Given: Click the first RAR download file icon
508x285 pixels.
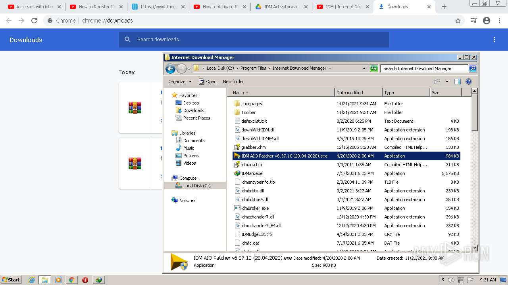Looking at the screenshot, I should coord(135,108).
